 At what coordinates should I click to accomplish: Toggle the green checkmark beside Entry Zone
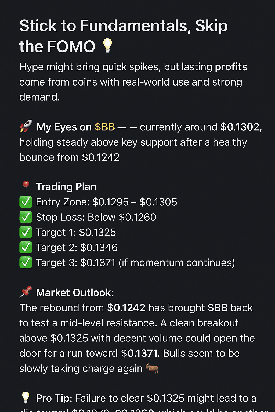[26, 202]
